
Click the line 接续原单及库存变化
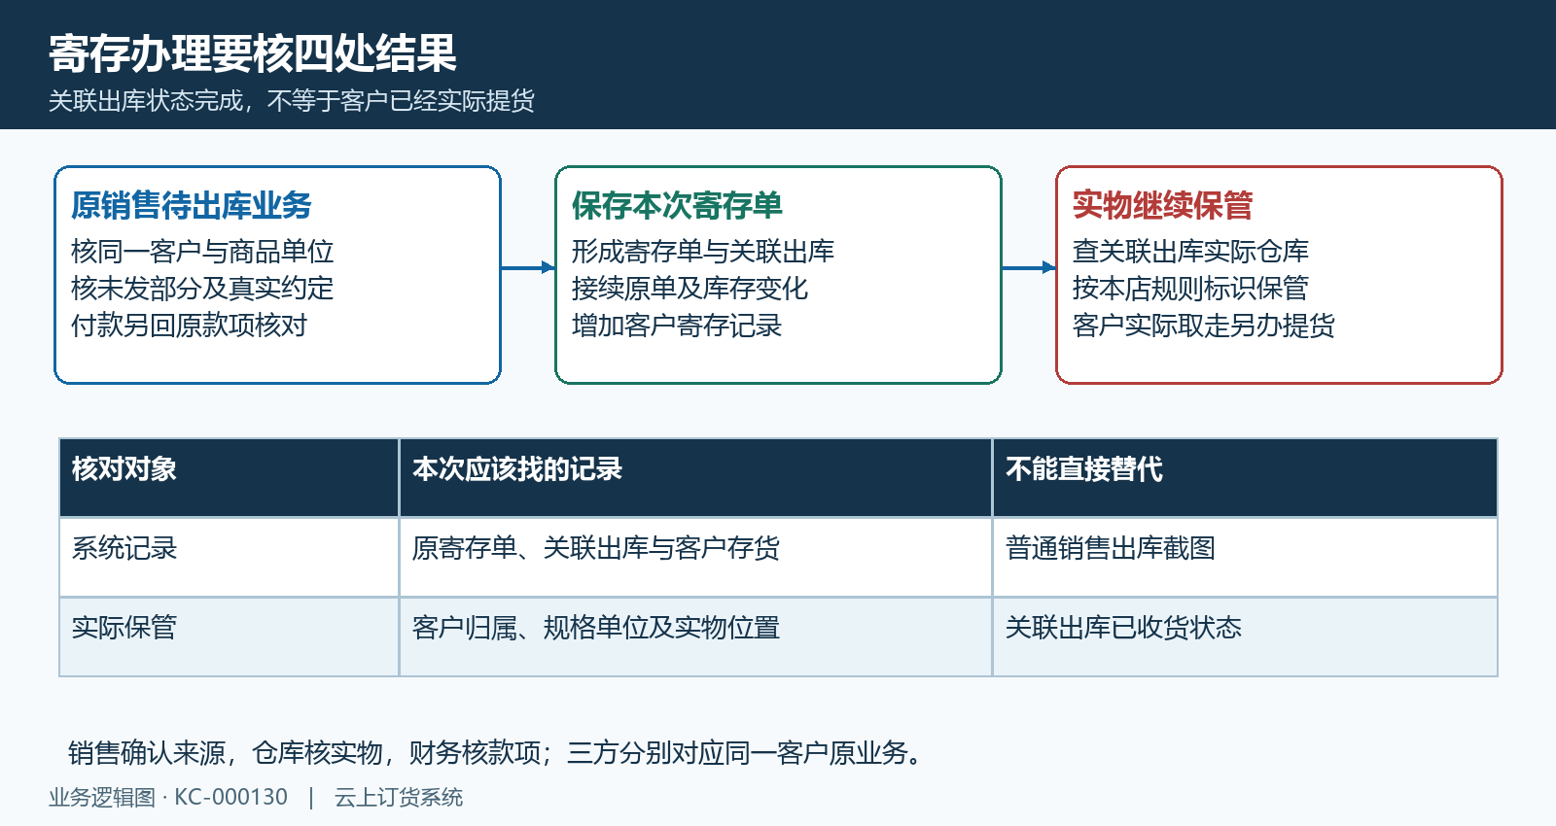(x=690, y=289)
